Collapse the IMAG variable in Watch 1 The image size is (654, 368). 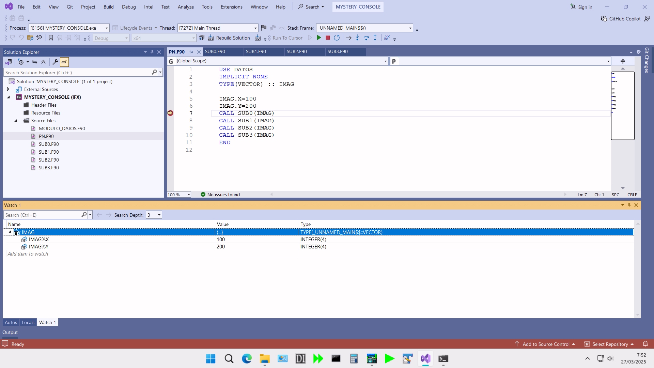(10, 232)
